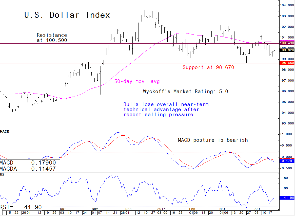Image resolution: width=295 pixels, height=216 pixels.
Task: Click the red 'Support at 98.670' label
Action: pyautogui.click(x=208, y=67)
